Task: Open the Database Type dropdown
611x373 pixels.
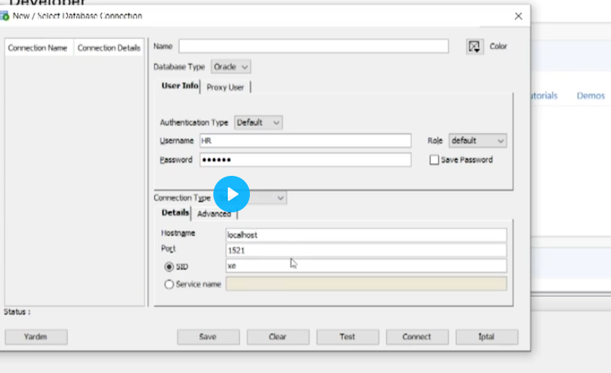Action: click(231, 66)
